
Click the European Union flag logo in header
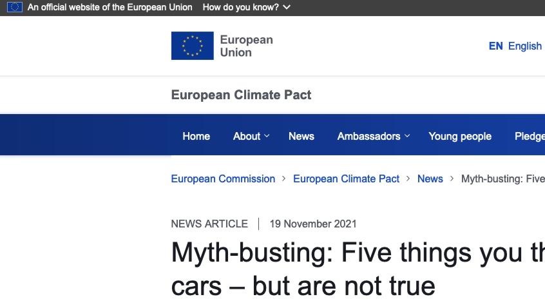point(192,46)
